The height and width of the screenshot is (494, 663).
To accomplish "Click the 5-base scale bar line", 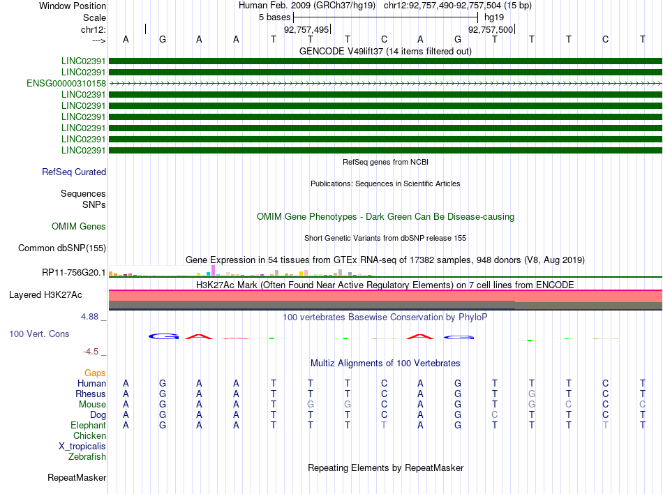I will click(386, 17).
